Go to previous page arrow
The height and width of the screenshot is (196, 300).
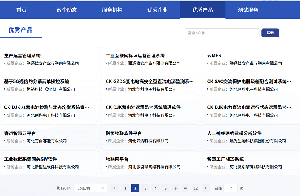(115, 188)
